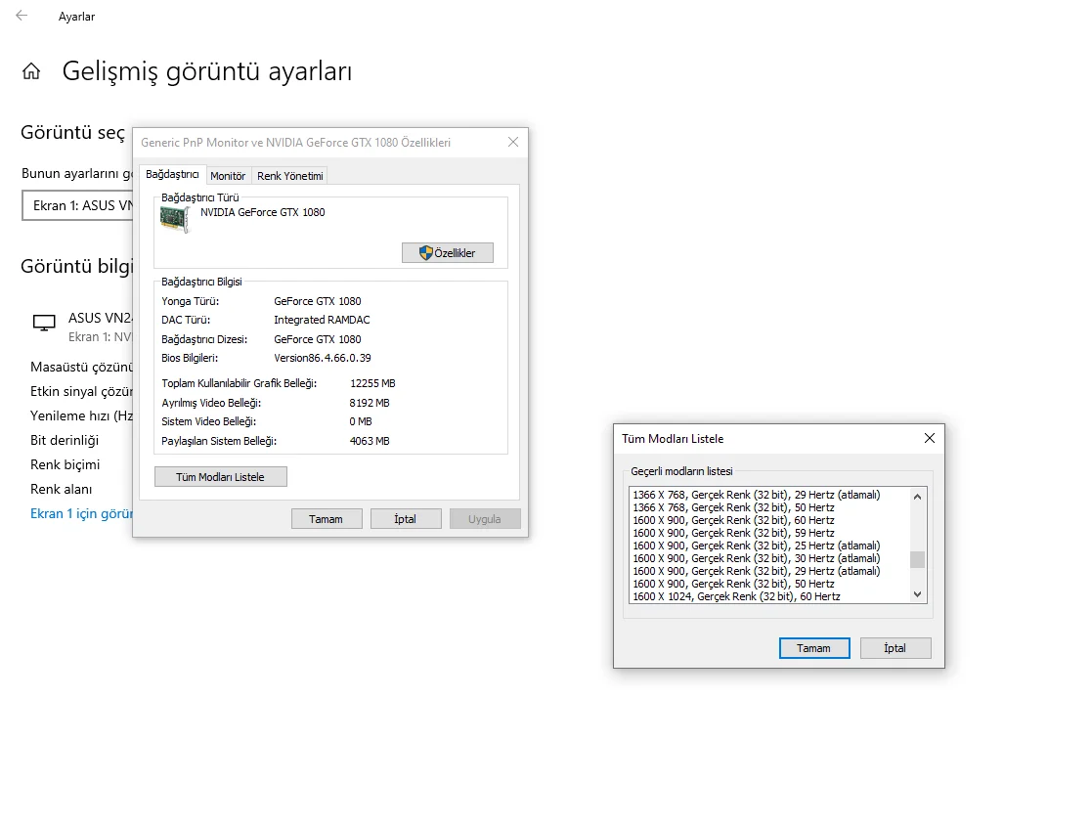Select 1600 X 900, 59 Hertz mode

click(x=733, y=533)
